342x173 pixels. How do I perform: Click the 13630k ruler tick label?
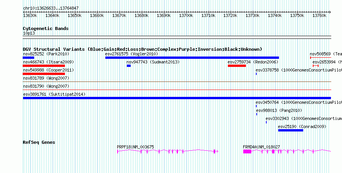(x=30, y=16)
